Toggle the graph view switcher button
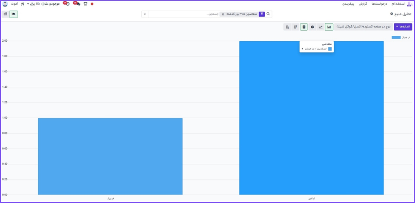The height and width of the screenshot is (203, 415). [x=14, y=14]
